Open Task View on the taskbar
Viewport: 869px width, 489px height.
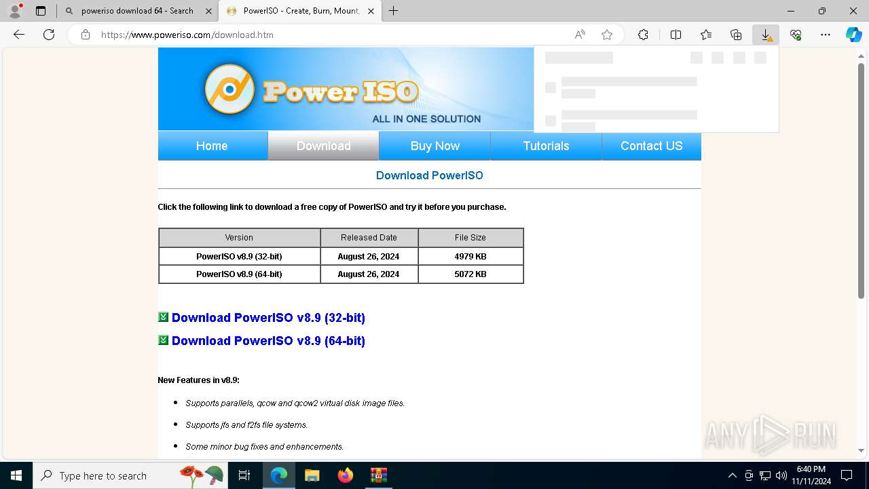tap(244, 475)
